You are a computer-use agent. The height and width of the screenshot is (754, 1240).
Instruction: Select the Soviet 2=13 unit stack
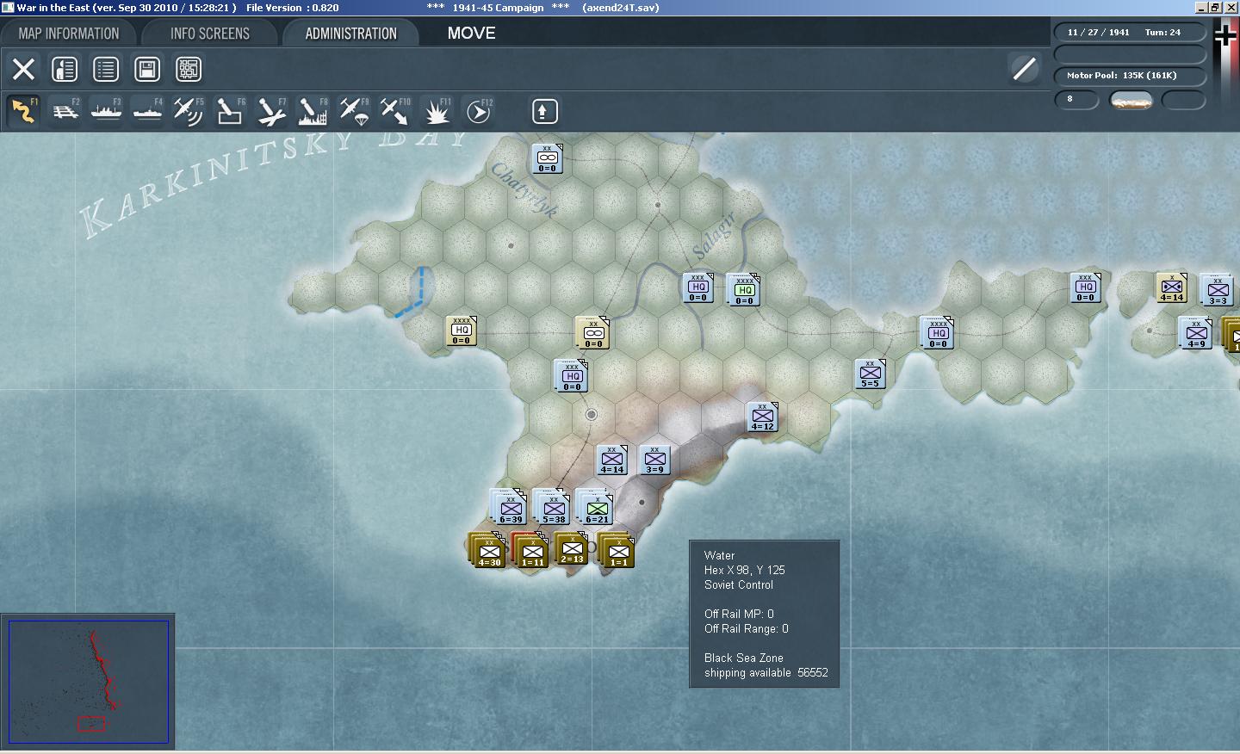tap(572, 548)
